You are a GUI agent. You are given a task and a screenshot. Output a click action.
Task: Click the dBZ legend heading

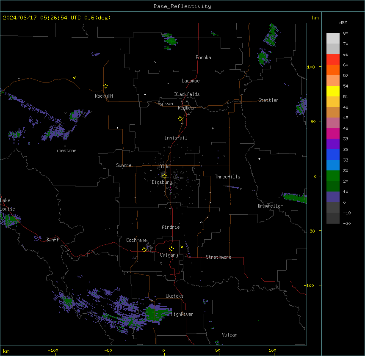[x=343, y=22]
